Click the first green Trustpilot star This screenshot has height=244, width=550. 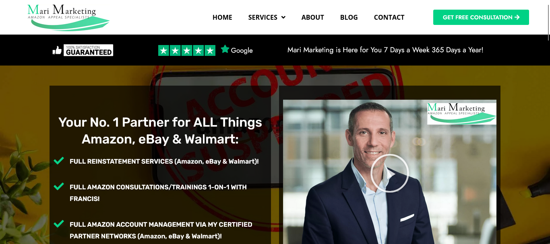click(x=163, y=50)
